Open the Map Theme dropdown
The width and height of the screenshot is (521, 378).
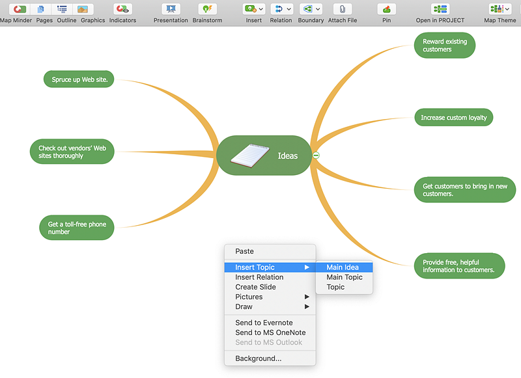click(x=507, y=9)
